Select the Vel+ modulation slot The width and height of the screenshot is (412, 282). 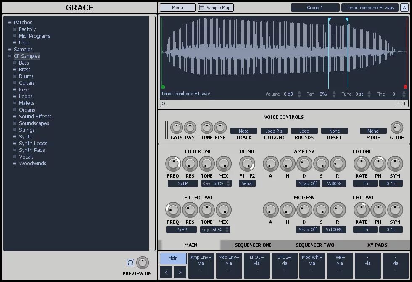coord(340,266)
